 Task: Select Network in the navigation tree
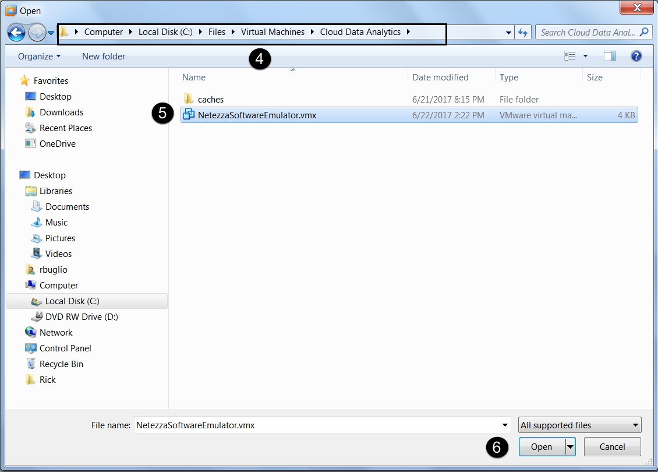56,333
